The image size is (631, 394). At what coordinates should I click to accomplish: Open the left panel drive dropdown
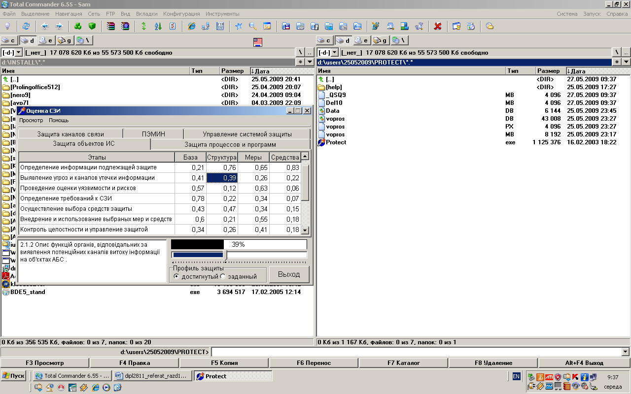pos(19,52)
